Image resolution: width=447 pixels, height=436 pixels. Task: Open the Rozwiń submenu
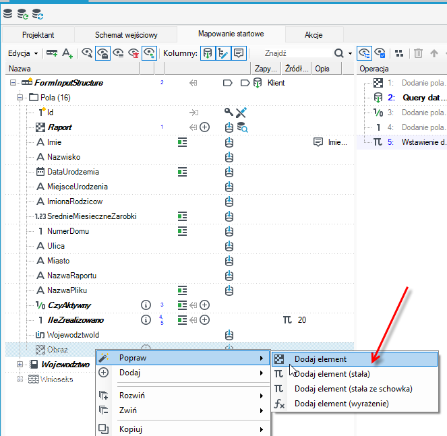pyautogui.click(x=183, y=396)
